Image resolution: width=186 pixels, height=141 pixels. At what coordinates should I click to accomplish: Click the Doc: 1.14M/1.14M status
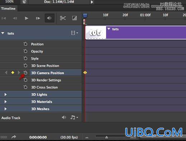click(x=59, y=2)
